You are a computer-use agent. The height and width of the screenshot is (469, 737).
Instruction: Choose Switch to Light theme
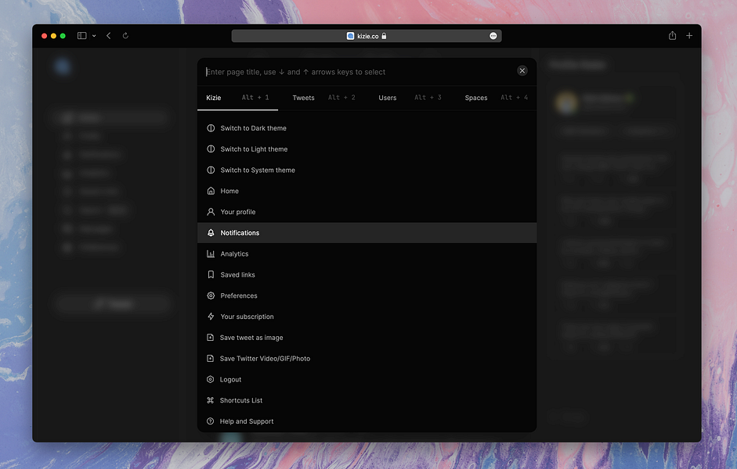367,149
